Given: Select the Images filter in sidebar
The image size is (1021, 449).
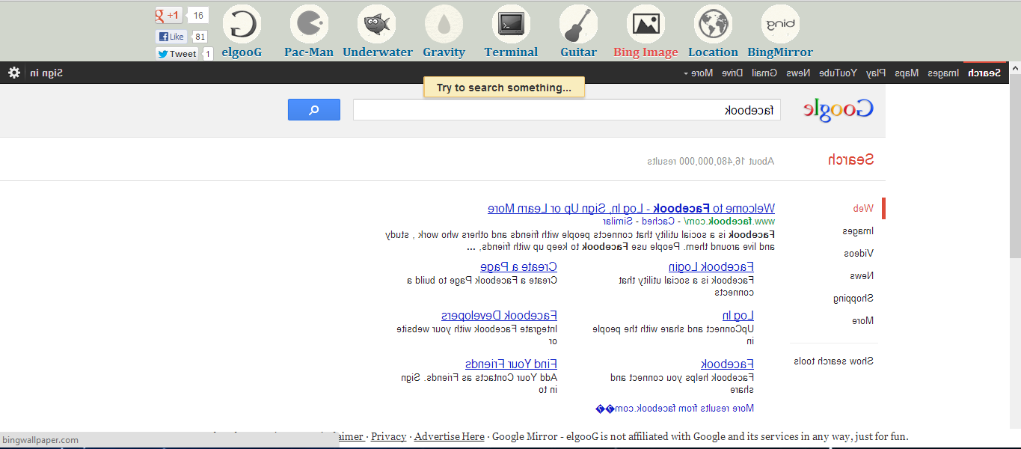Looking at the screenshot, I should (x=858, y=230).
